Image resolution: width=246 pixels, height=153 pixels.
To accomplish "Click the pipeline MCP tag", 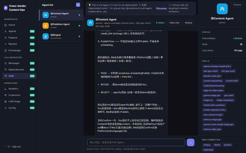I will (x=227, y=145).
